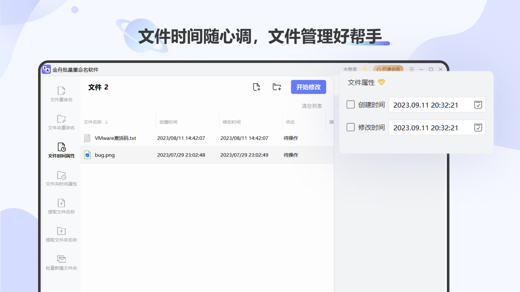
Task: Click the add folder icon
Action: click(277, 87)
